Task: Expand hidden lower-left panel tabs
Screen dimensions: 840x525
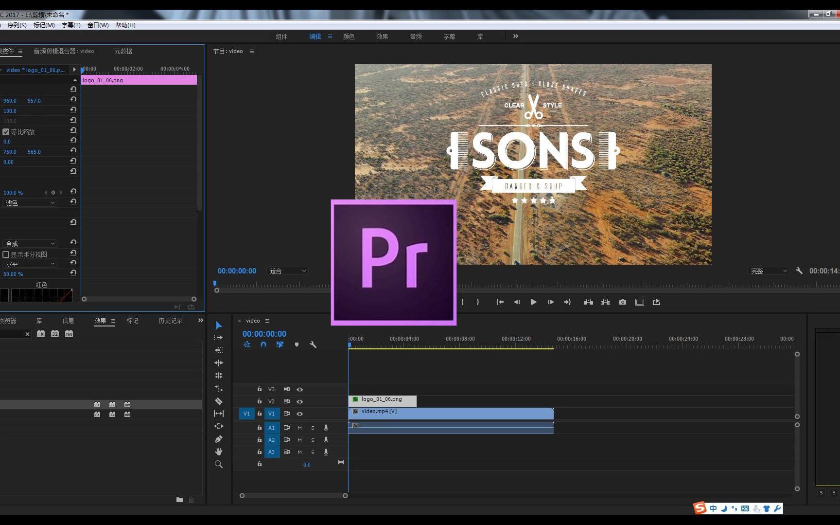Action: pos(200,320)
